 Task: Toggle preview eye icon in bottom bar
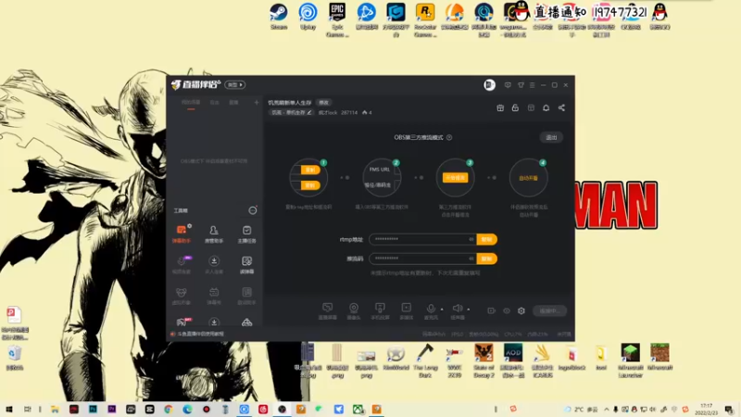coord(507,310)
